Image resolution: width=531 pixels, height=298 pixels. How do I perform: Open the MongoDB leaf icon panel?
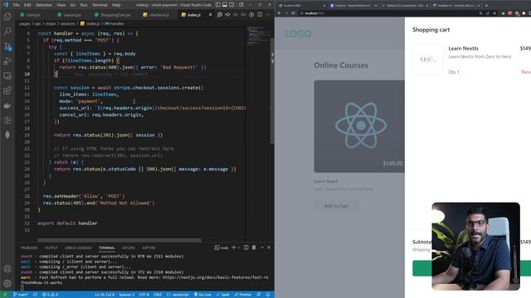(x=7, y=135)
